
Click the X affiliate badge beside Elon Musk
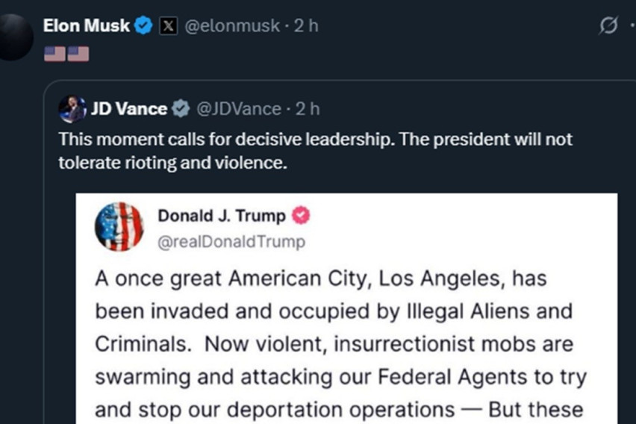pyautogui.click(x=169, y=26)
